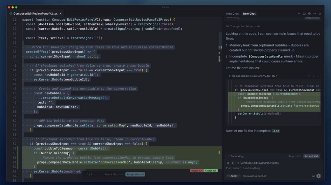Switch to the first New Chat tab
The image size is (331, 185).
[232, 14]
